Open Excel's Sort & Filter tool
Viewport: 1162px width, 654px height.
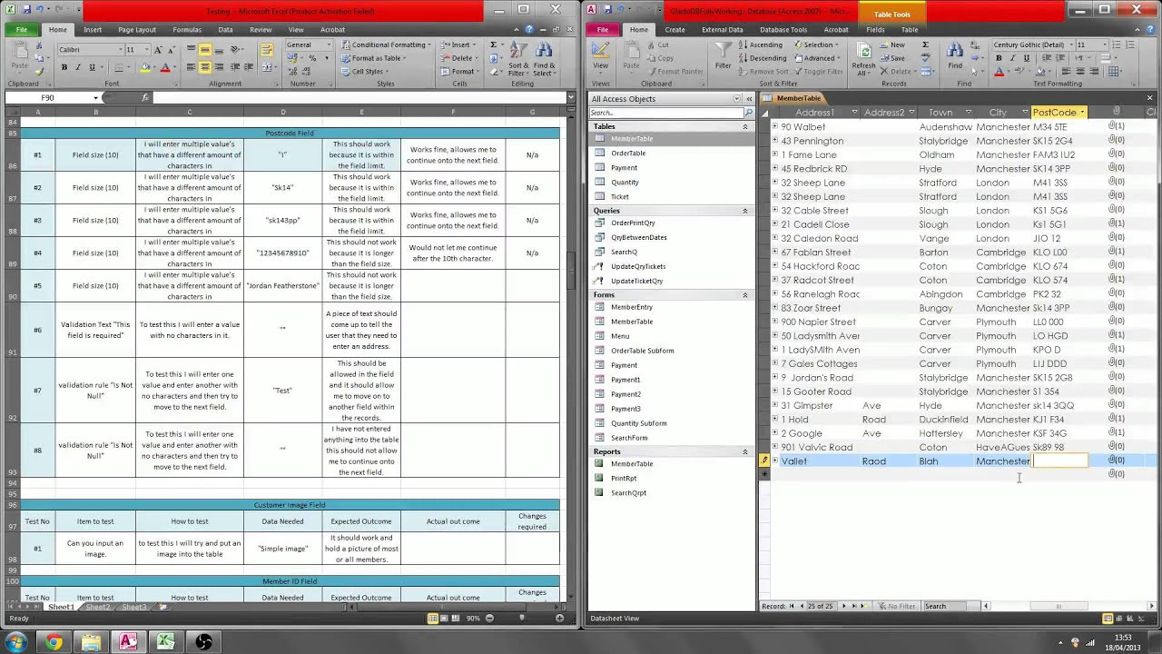pyautogui.click(x=518, y=57)
